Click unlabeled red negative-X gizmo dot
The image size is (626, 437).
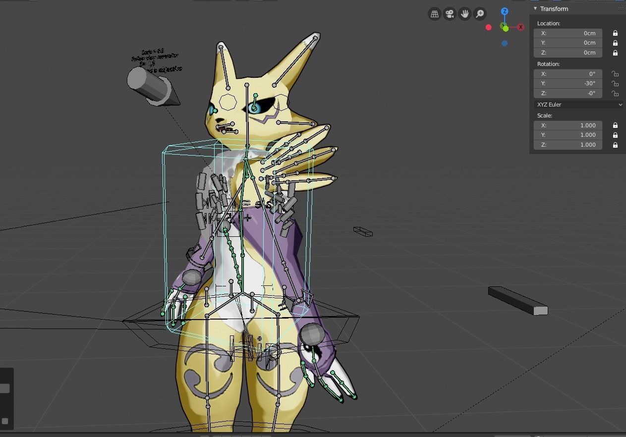click(x=489, y=27)
